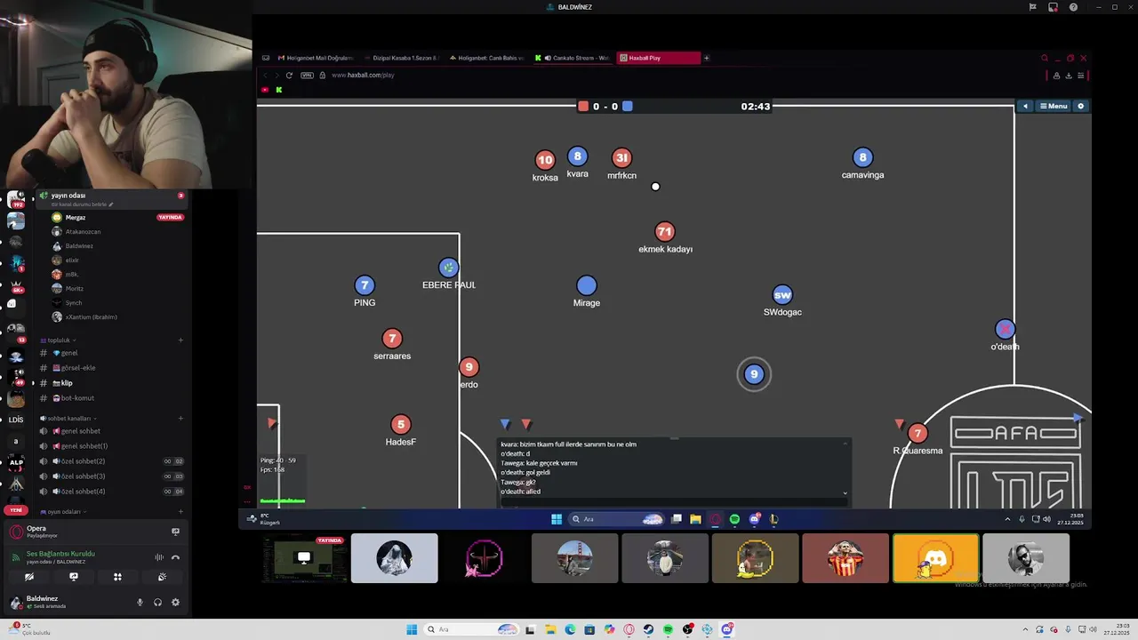The height and width of the screenshot is (640, 1138).
Task: Add channel to sohbet kanalları category
Action: (180, 418)
